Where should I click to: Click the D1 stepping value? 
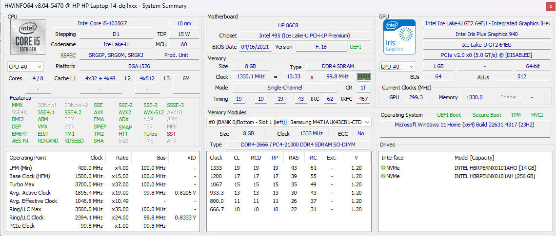pyautogui.click(x=116, y=35)
